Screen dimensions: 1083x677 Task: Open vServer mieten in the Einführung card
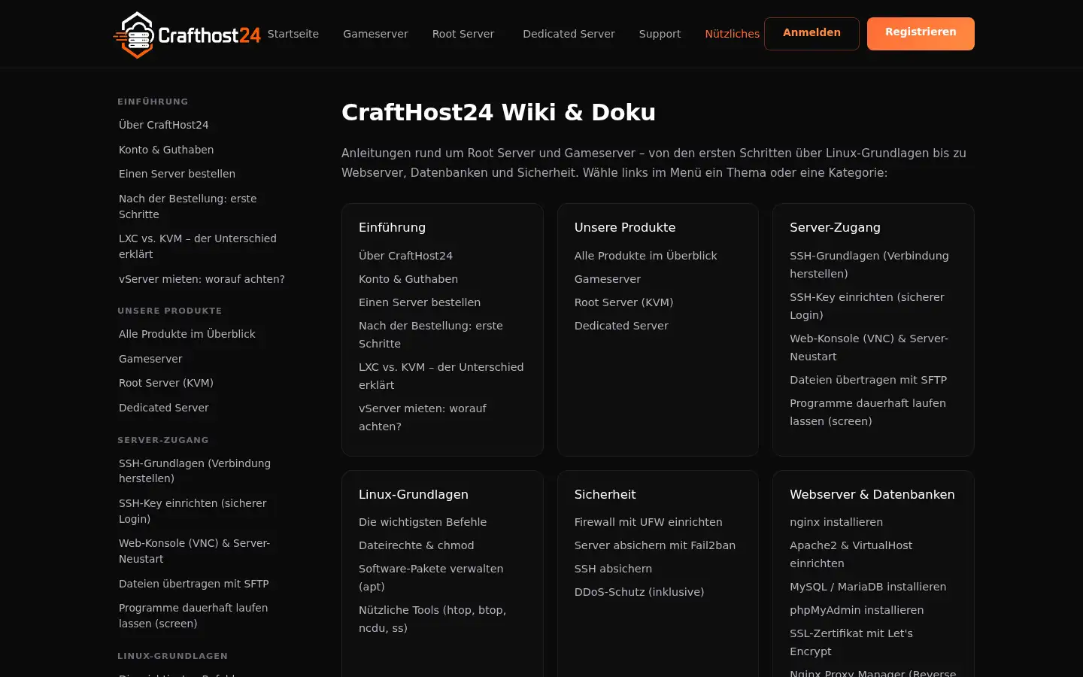423,417
